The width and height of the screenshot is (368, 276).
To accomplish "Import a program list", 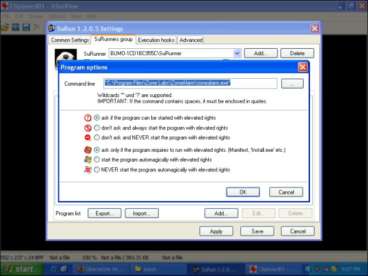I will (x=141, y=213).
